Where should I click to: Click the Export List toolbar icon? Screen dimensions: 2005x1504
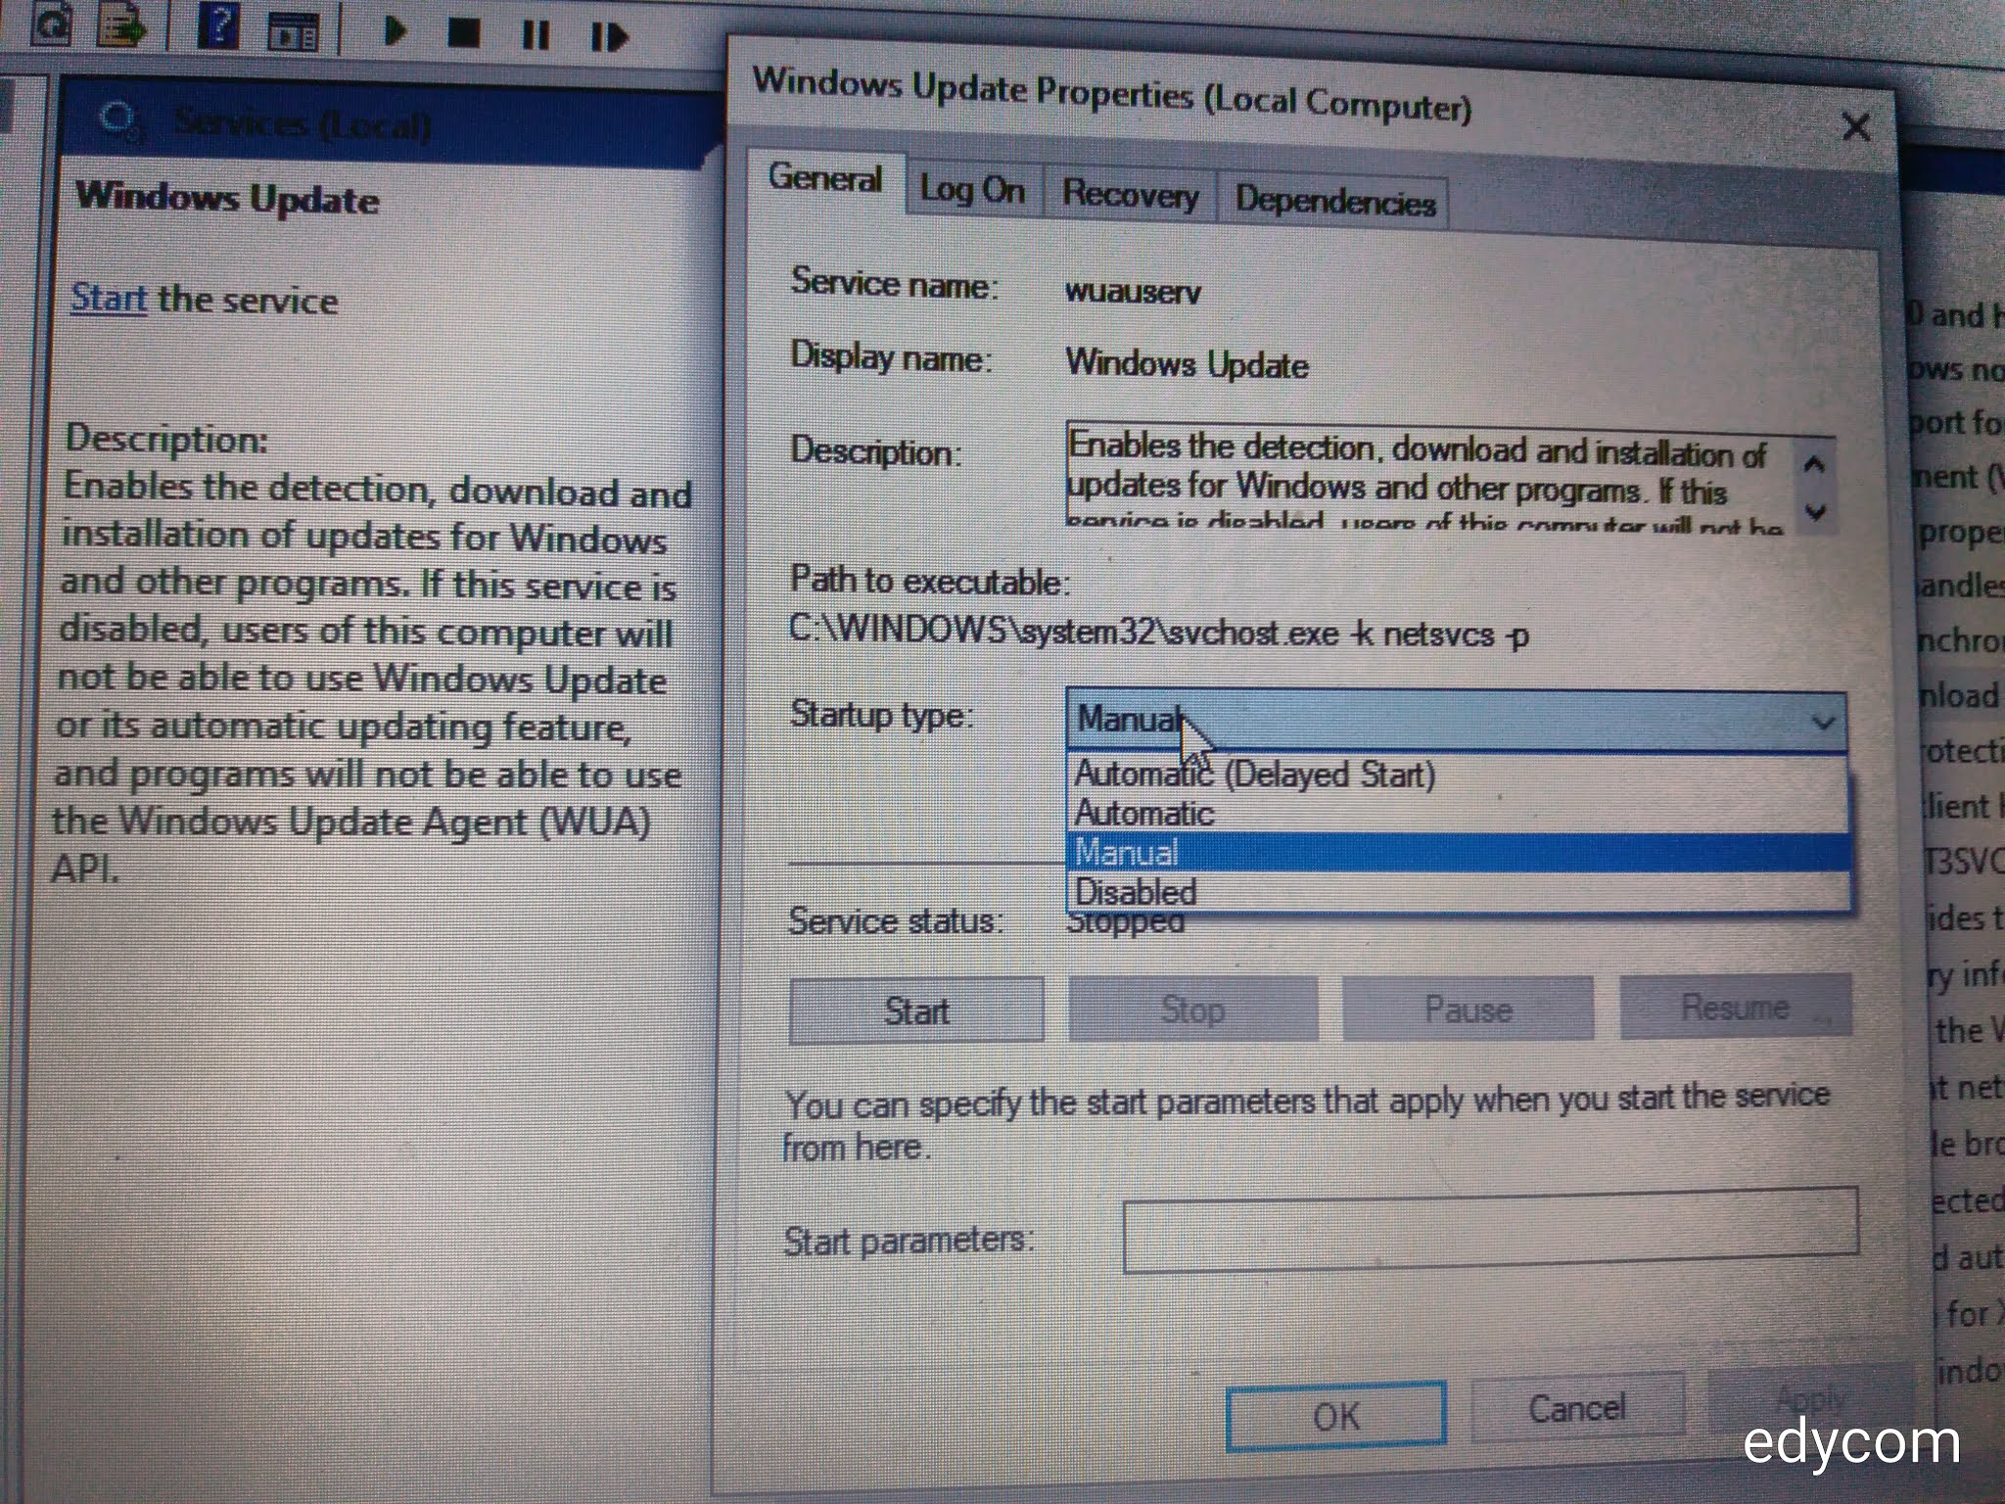coord(121,26)
